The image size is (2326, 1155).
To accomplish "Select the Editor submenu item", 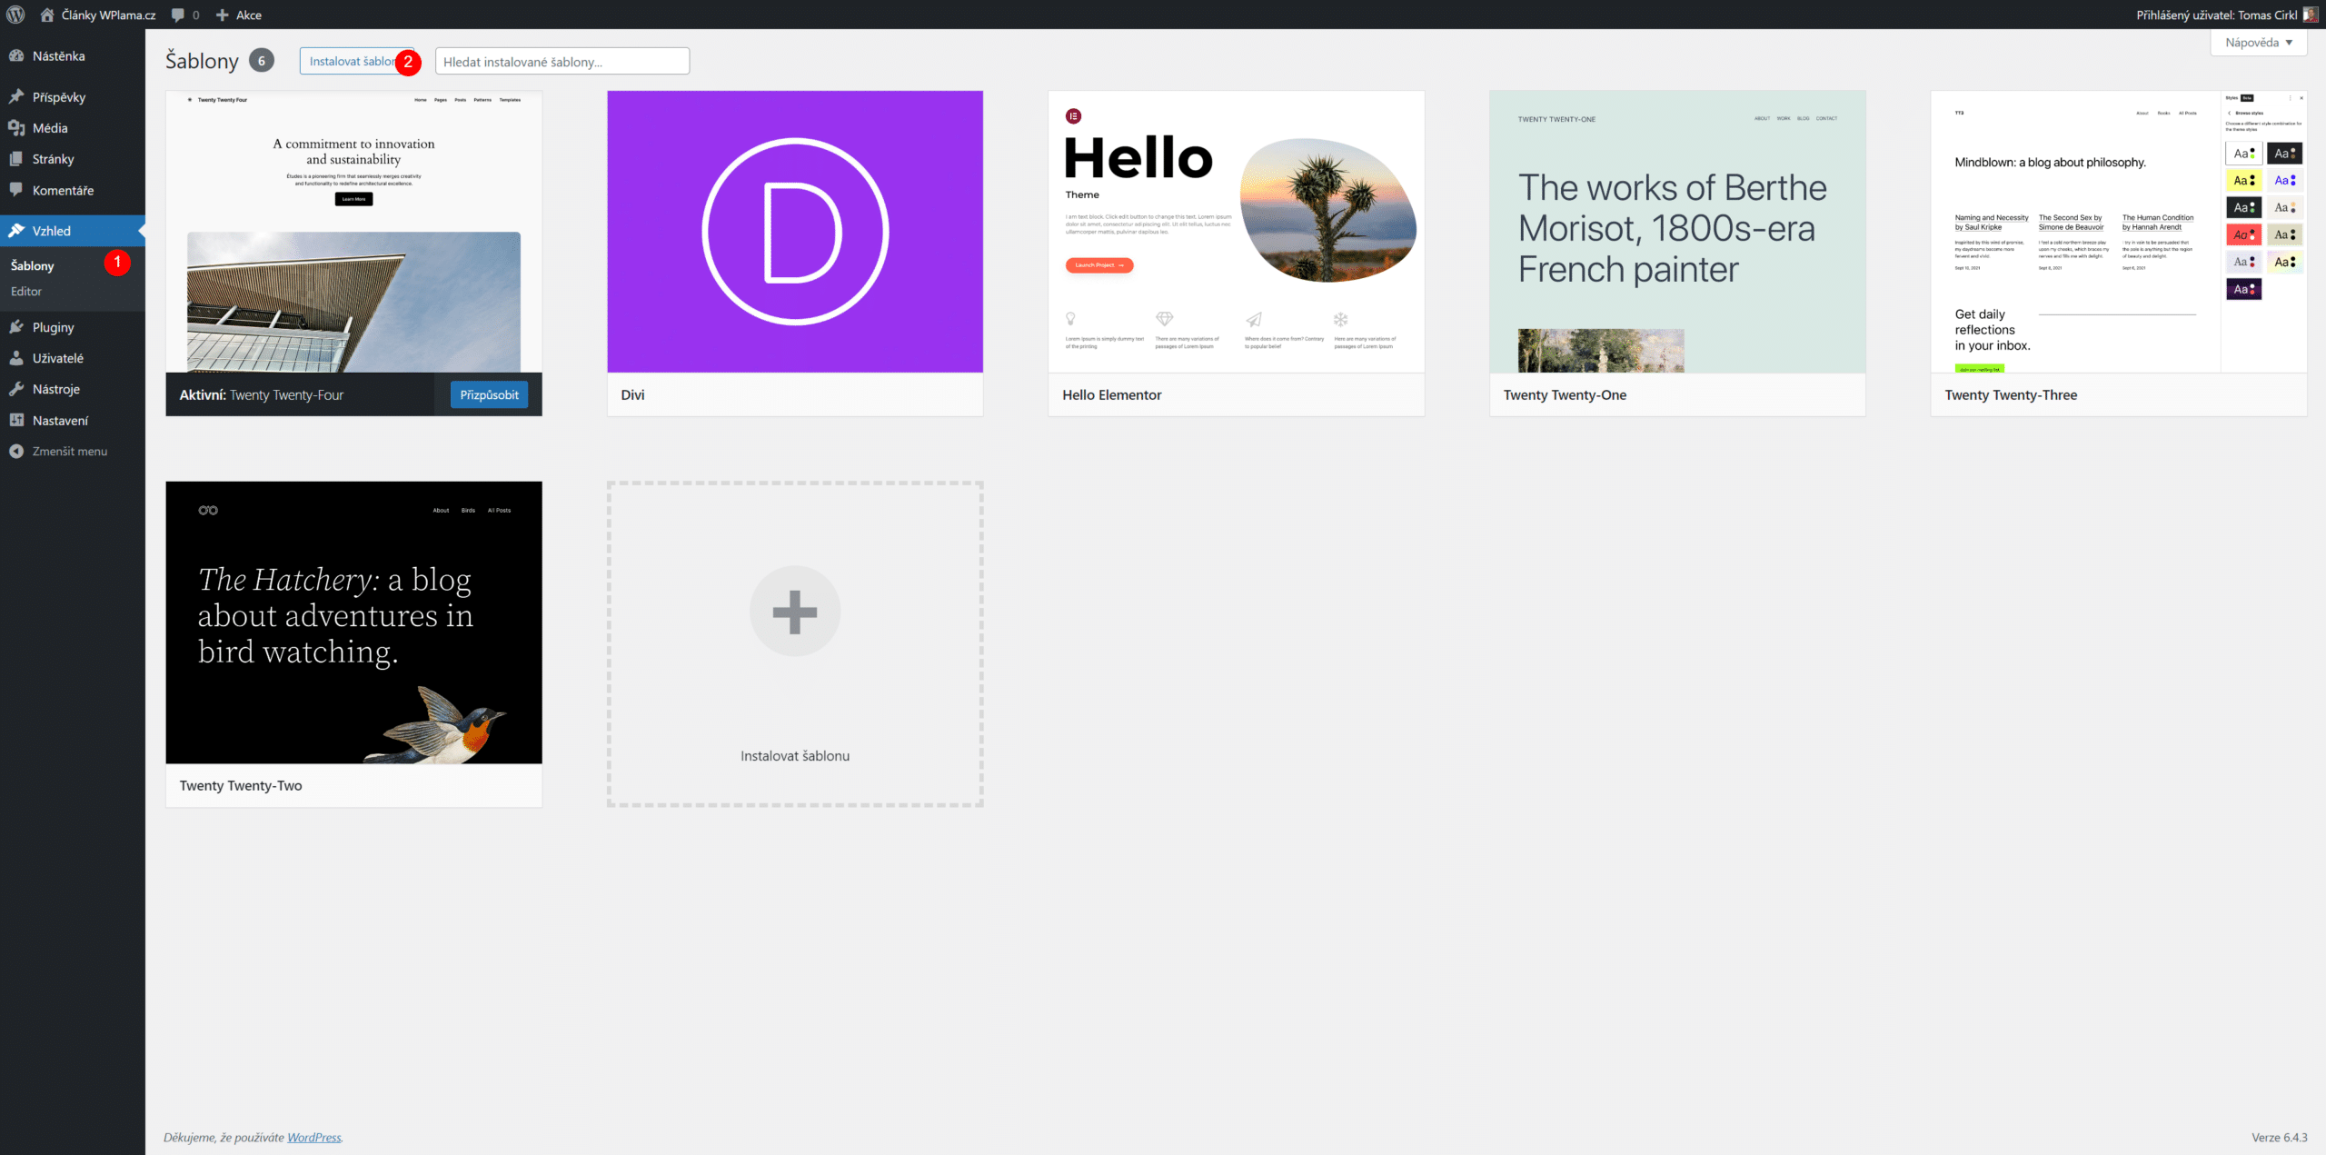I will point(26,291).
